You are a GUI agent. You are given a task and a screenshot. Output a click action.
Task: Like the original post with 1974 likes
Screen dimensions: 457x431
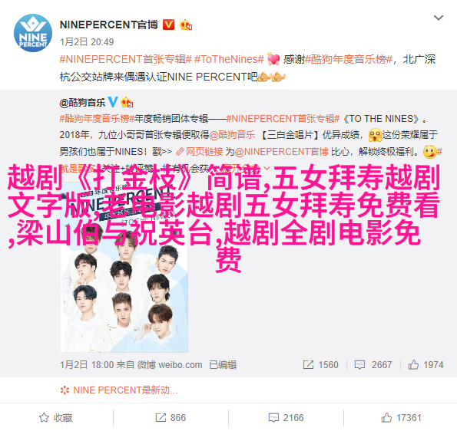pos(426,364)
